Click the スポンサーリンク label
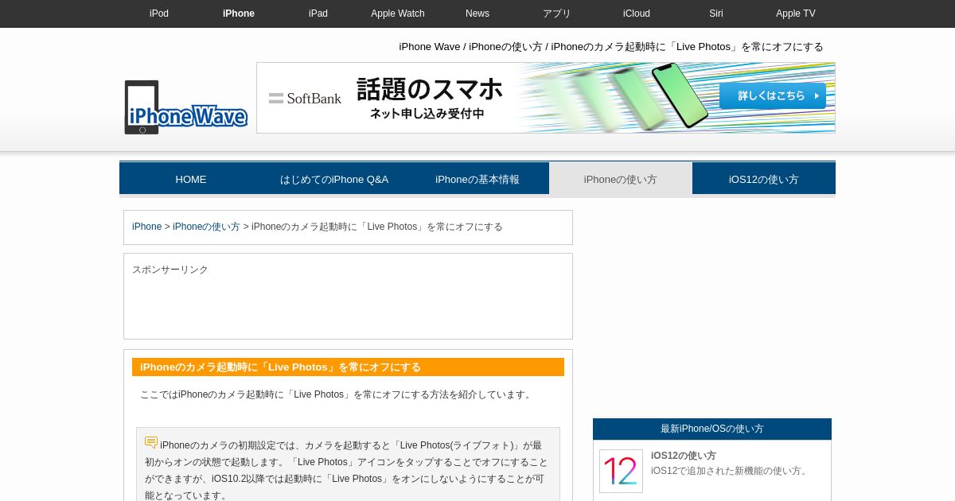This screenshot has height=501, width=955. 170,270
